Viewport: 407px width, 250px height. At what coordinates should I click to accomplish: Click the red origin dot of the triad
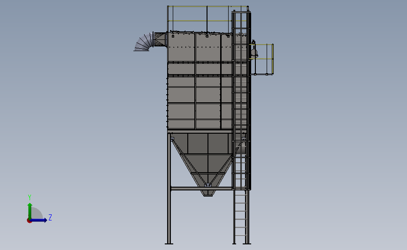(x=29, y=221)
